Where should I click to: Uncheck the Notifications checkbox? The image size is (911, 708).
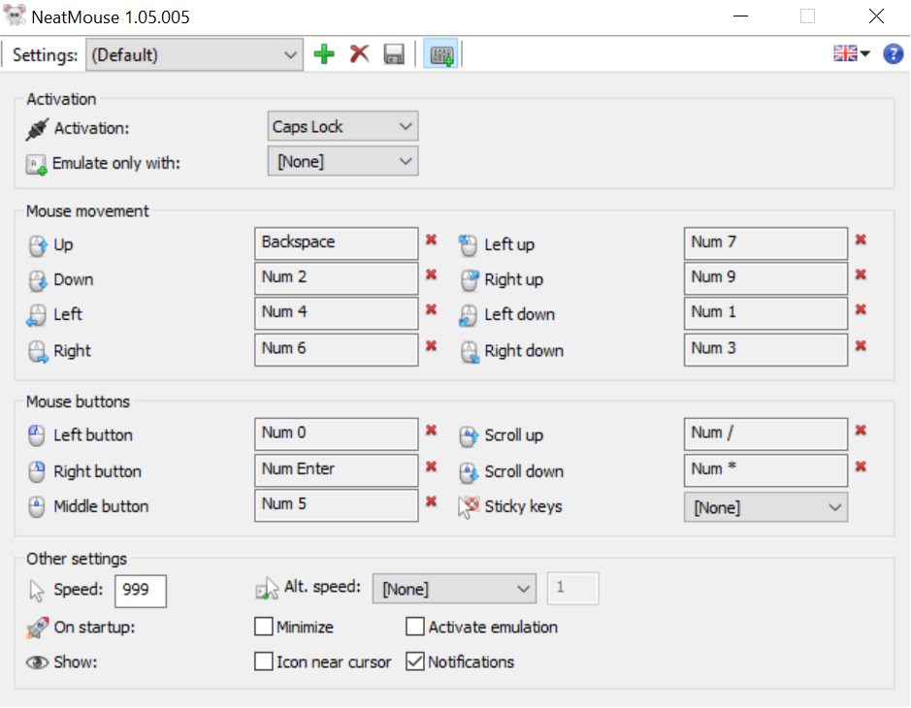point(415,661)
